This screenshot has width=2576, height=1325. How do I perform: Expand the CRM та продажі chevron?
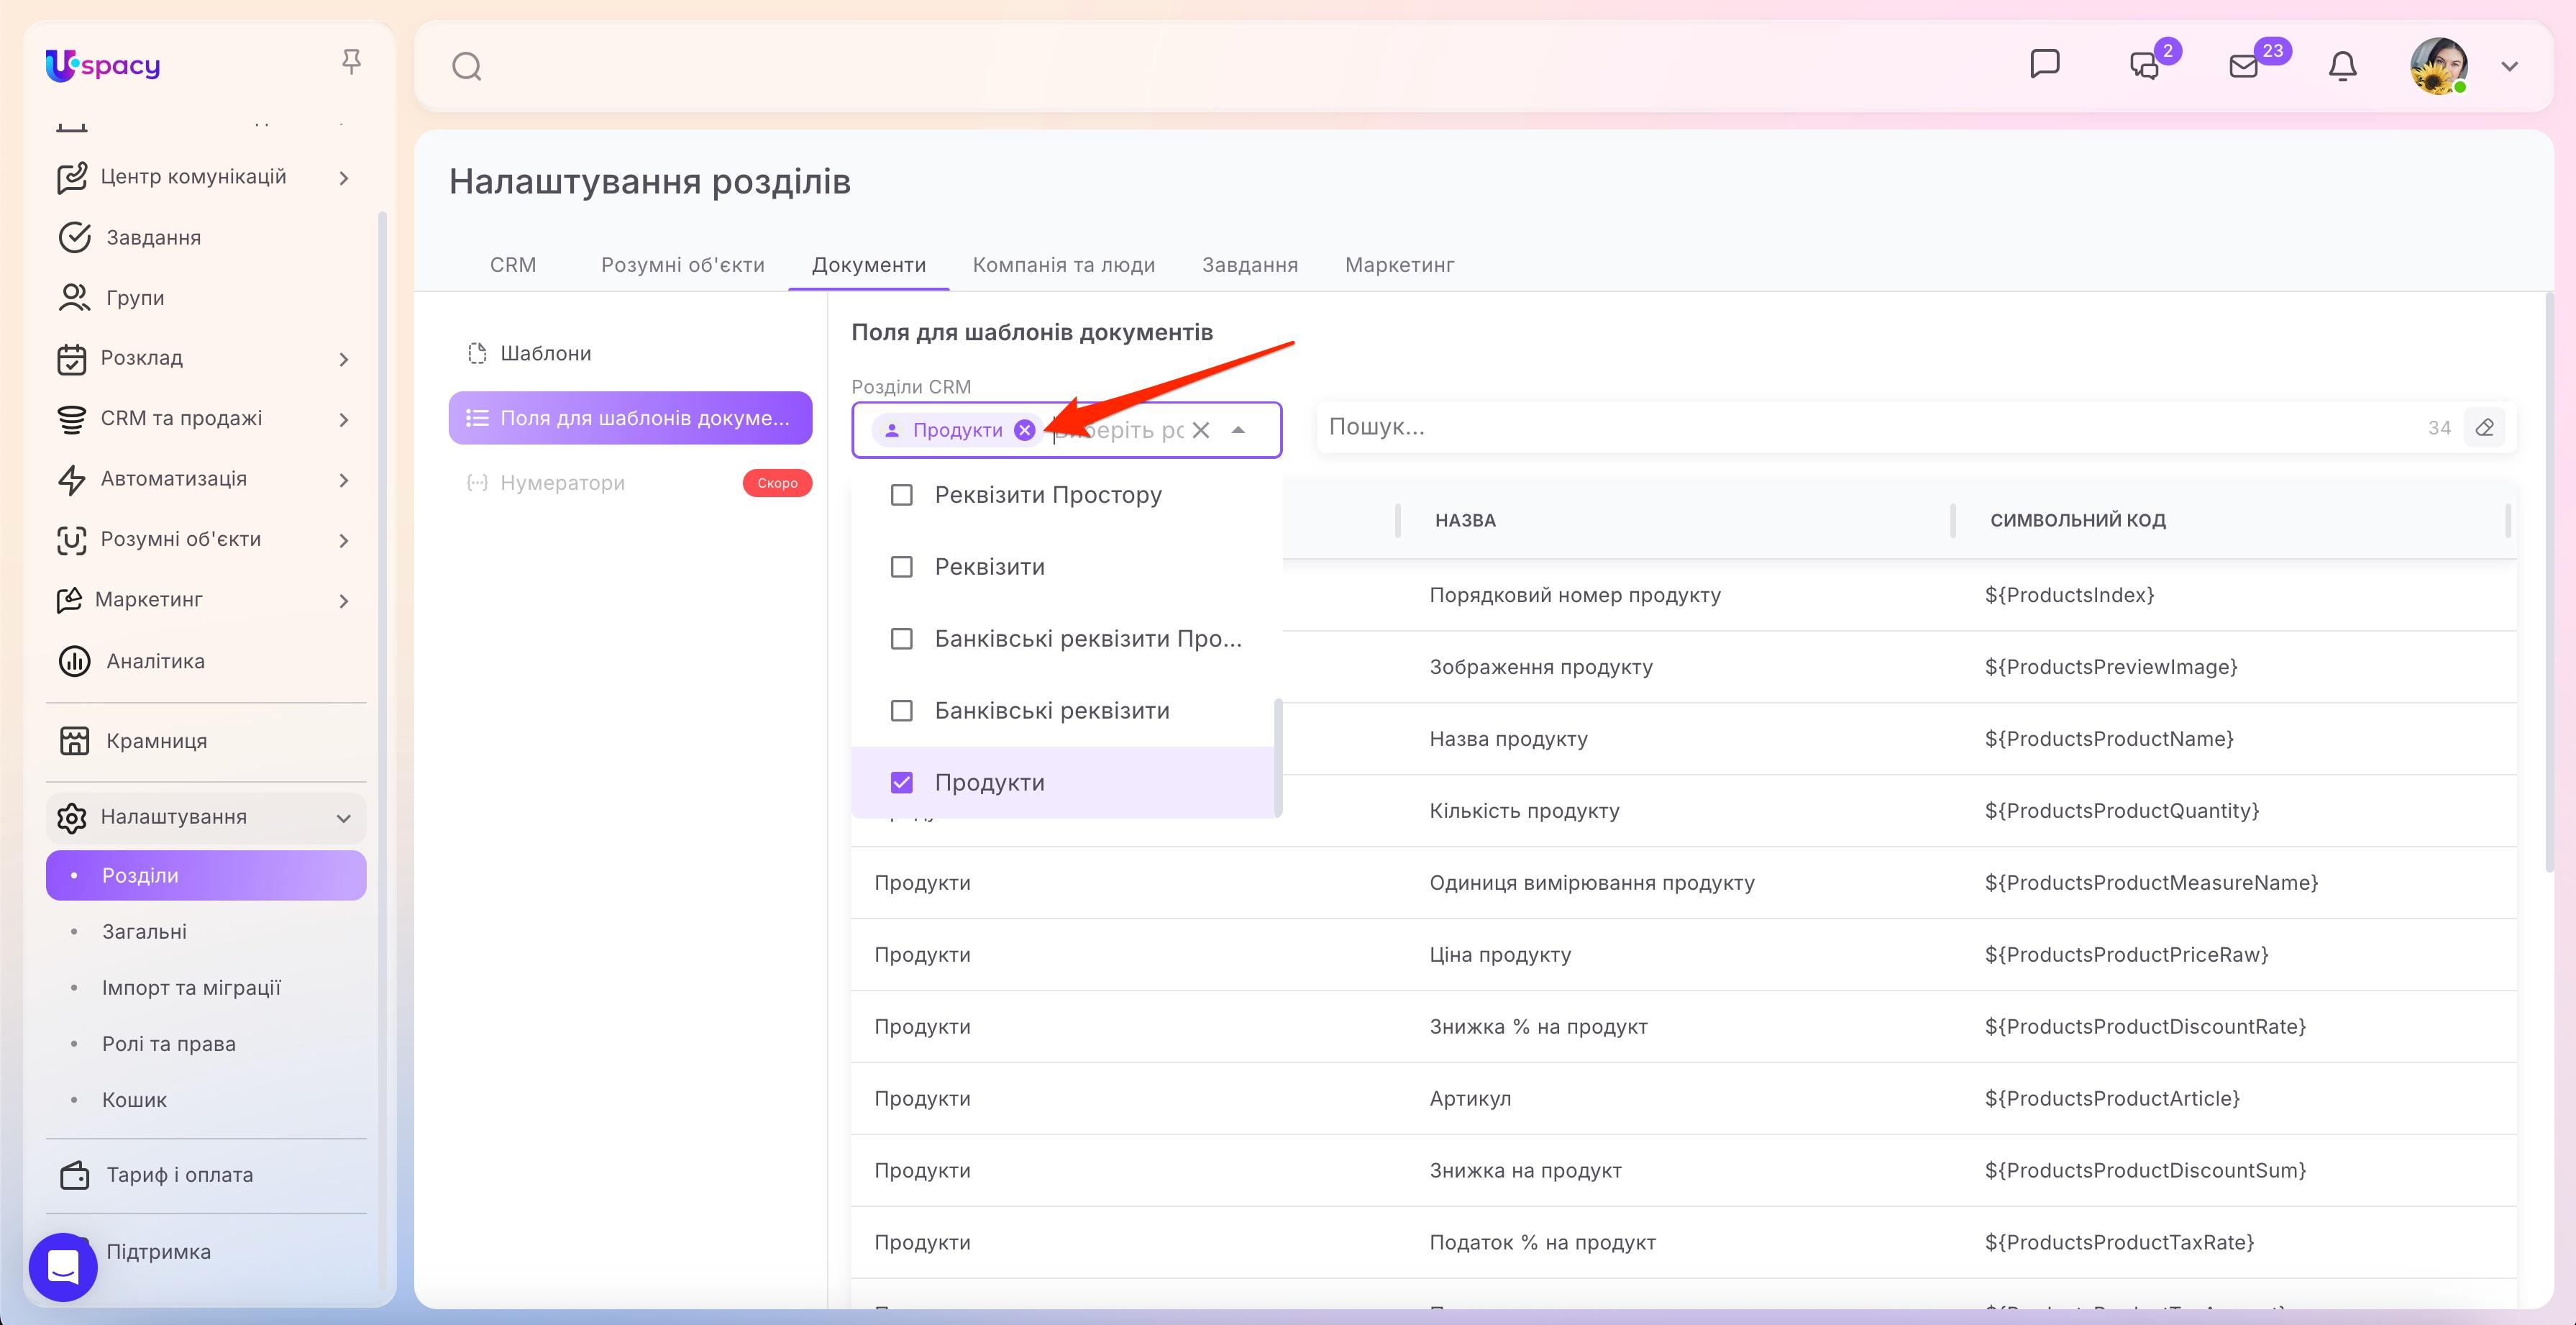tap(344, 420)
